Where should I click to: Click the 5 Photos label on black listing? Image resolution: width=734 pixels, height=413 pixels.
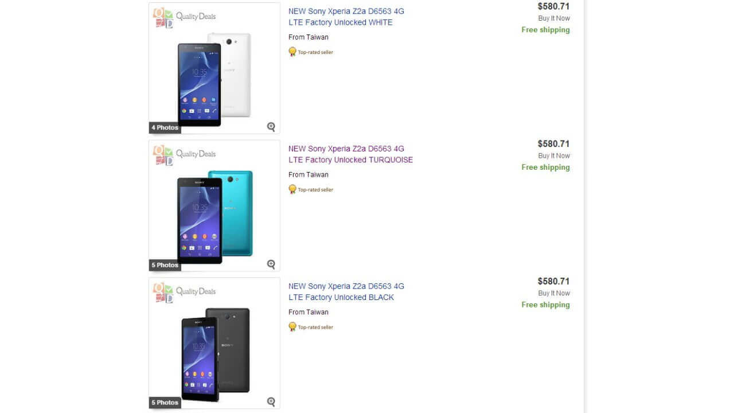coord(165,403)
